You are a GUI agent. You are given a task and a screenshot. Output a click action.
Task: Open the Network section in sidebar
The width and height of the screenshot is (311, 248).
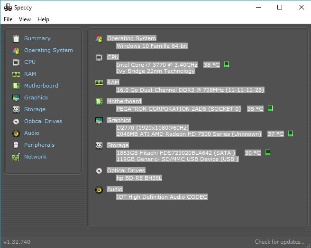pyautogui.click(x=35, y=157)
